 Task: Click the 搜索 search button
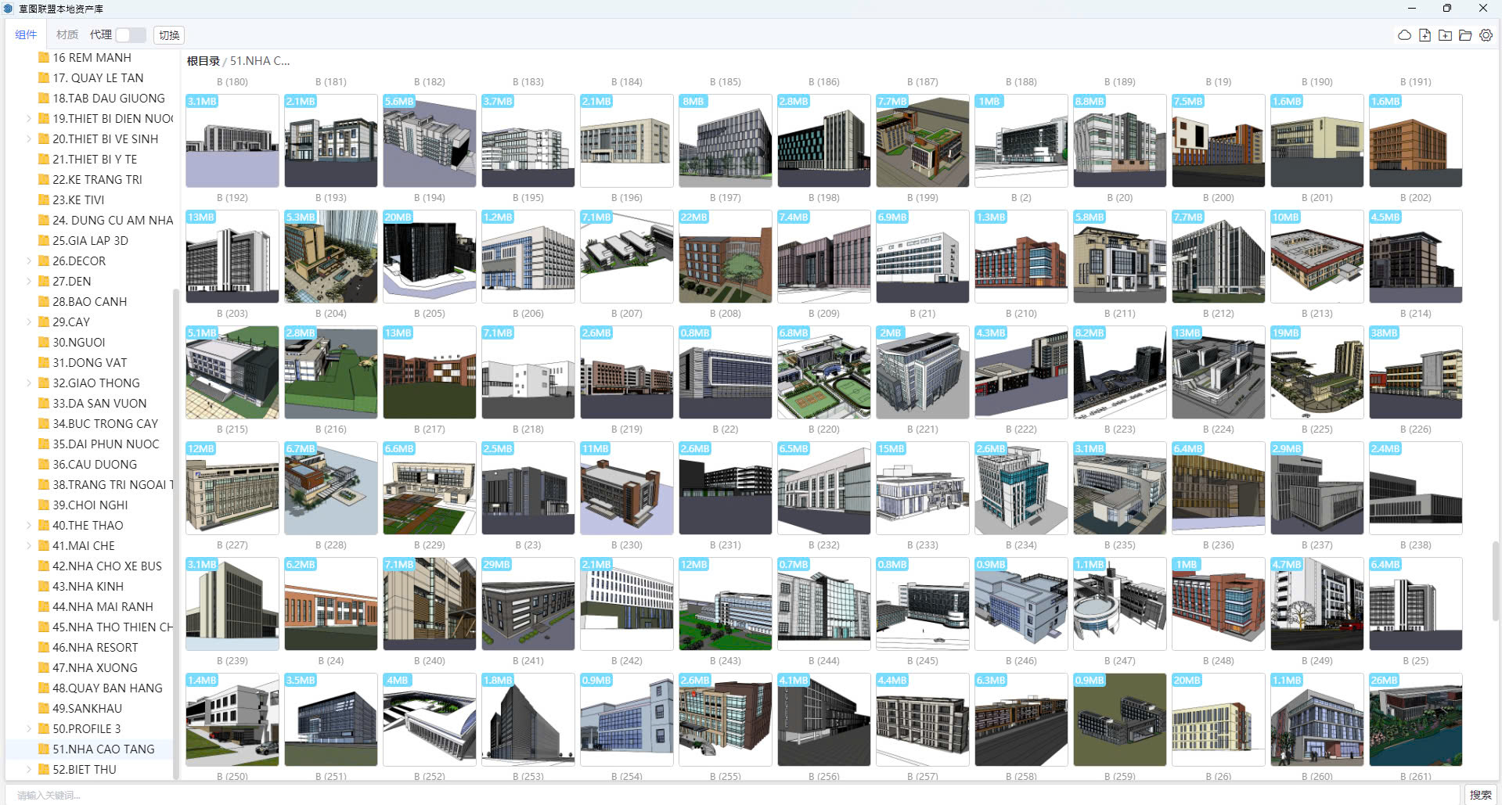(x=1480, y=795)
